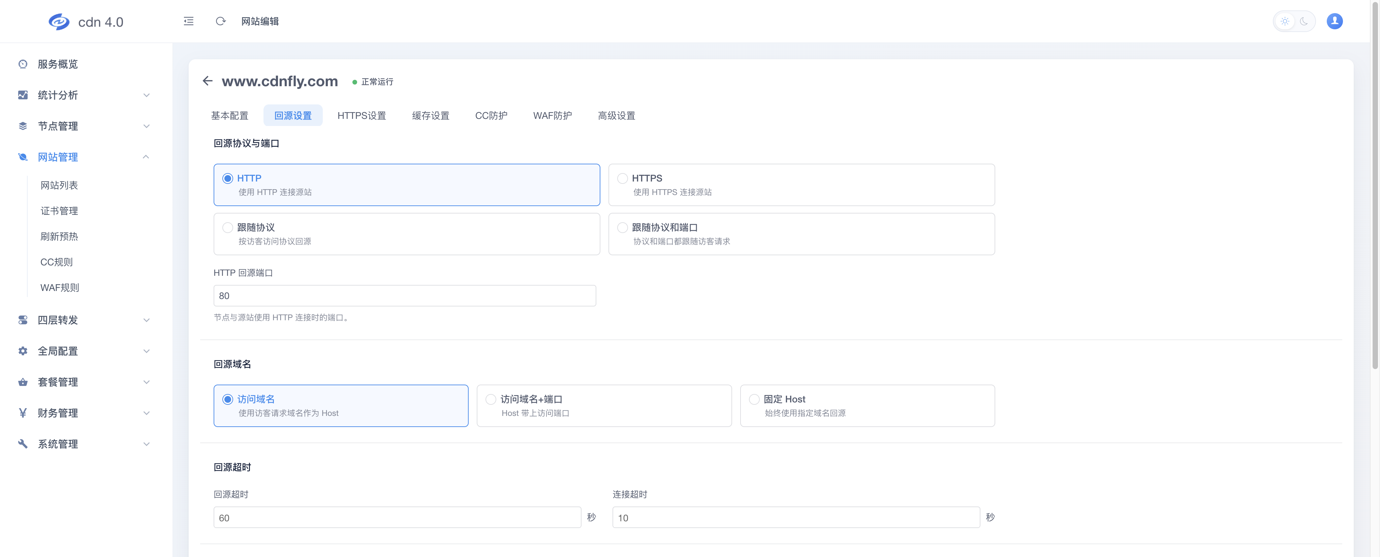Expand the 全局配置 chevron
This screenshot has width=1380, height=557.
[146, 351]
